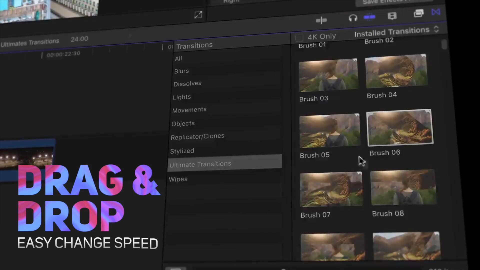The width and height of the screenshot is (480, 270).
Task: Select the Brush 03 transition thumbnail
Action: pos(328,75)
